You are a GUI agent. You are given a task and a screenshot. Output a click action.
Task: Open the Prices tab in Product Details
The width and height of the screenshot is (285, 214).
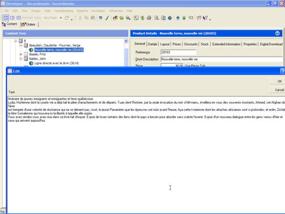(177, 44)
